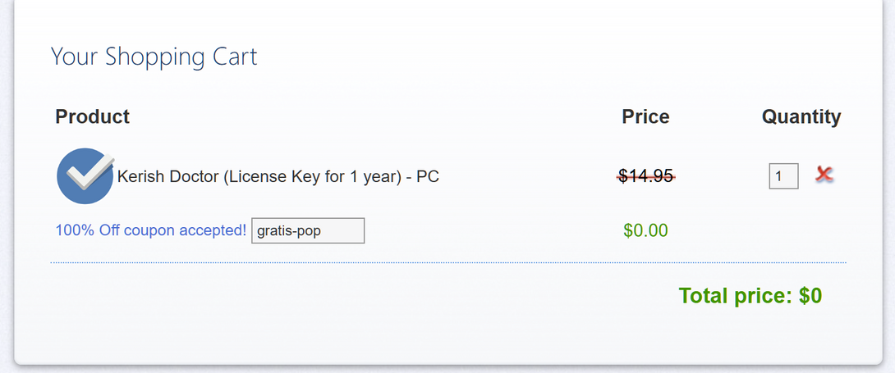Screen dimensions: 895x373
Task: Click the green $0.00 discounted price
Action: [x=645, y=230]
